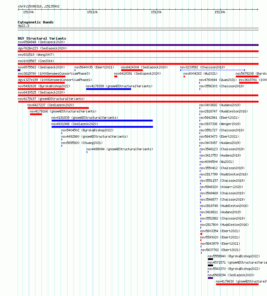267x296 pixels.
Task: Click nsv3551727 (Chaisson2019) label
Action: [x=222, y=130]
